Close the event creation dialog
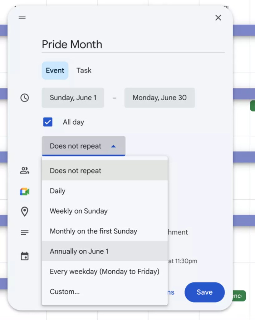The width and height of the screenshot is (255, 320). [218, 18]
